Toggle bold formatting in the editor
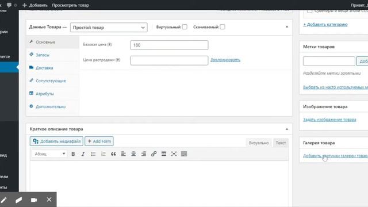 (x=73, y=154)
